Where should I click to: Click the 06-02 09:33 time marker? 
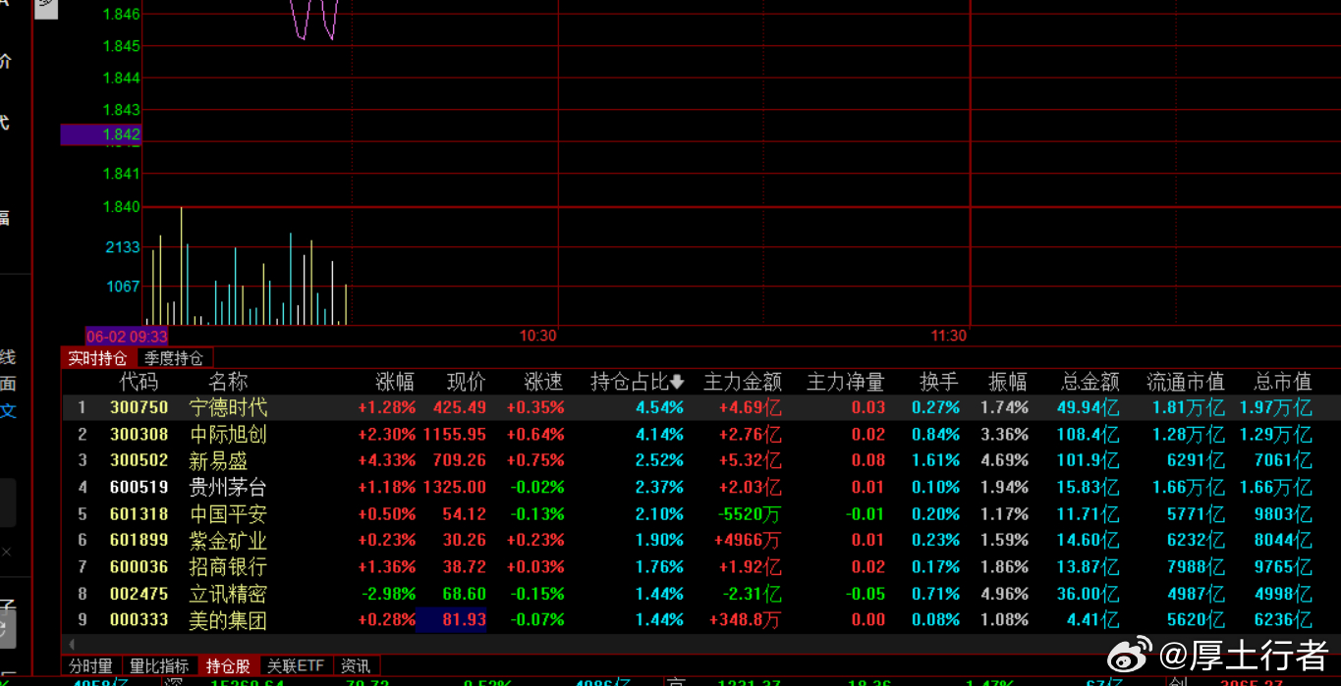tap(127, 336)
